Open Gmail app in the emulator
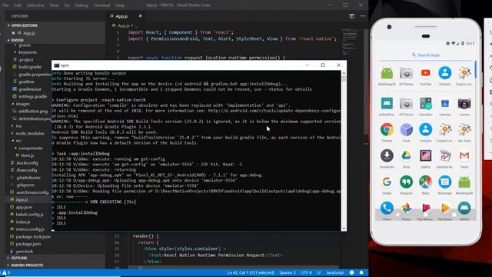Viewport: 492px width, 277px height. click(464, 155)
